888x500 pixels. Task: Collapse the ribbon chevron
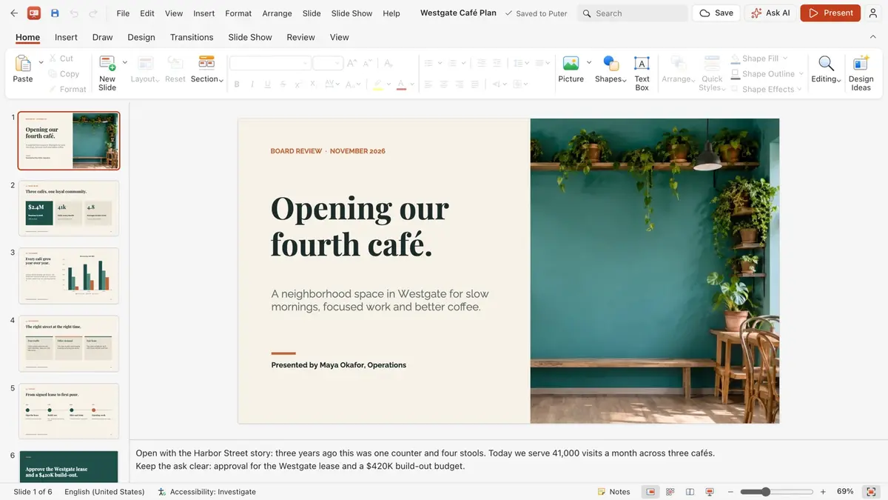[873, 37]
